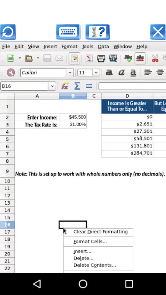Select Delete Contents... in context menu

pyautogui.click(x=95, y=265)
